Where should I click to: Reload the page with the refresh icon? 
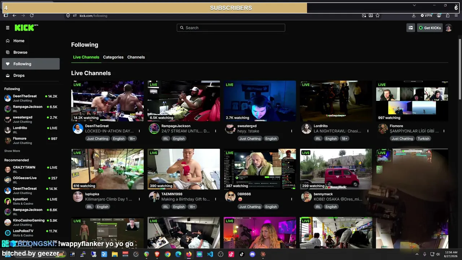(32, 16)
